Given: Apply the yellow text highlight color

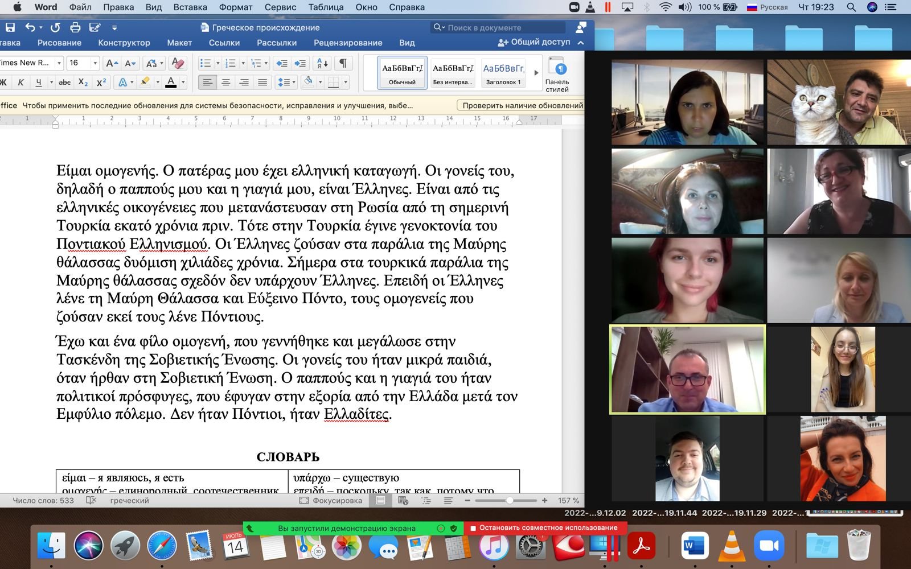Looking at the screenshot, I should (145, 83).
